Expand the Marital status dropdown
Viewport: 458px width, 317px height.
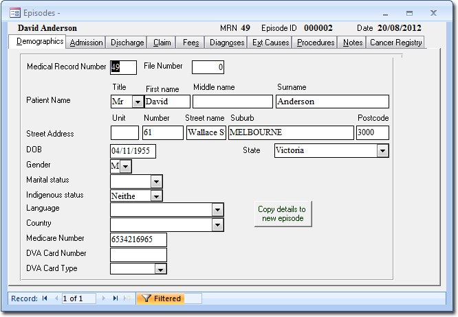click(157, 181)
